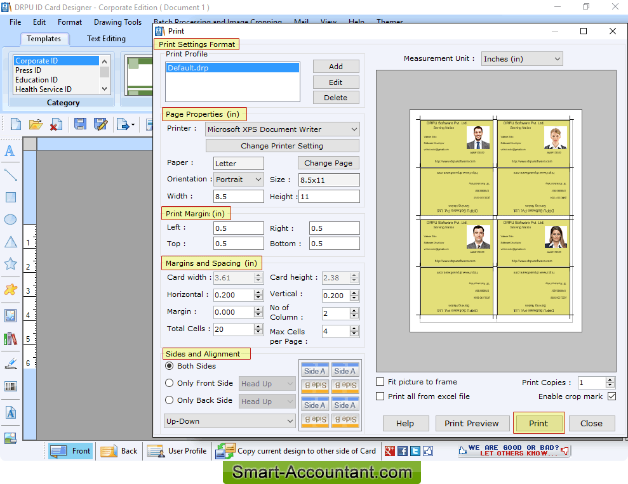
Task: Open the File menu
Action: [15, 22]
